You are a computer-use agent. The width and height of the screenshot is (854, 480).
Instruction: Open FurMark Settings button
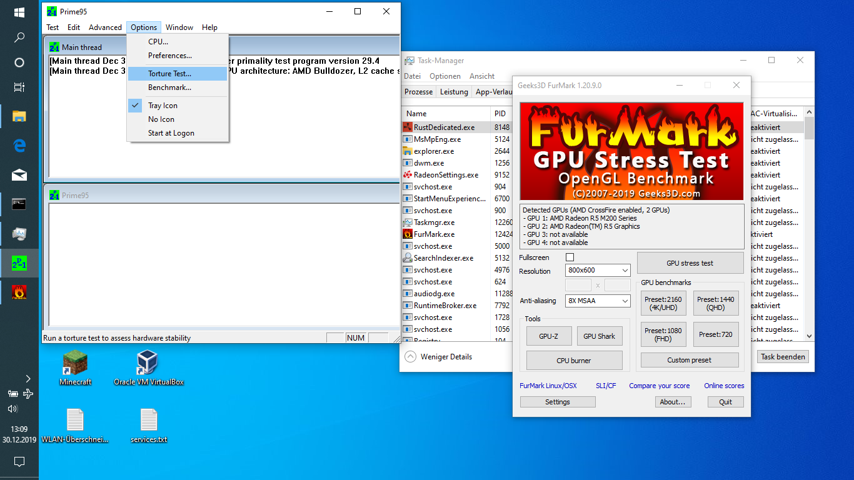(558, 402)
